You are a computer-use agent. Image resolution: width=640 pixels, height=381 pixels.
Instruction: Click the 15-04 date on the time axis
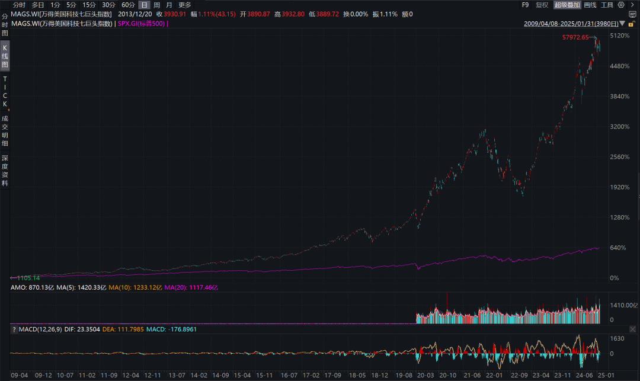pos(242,375)
